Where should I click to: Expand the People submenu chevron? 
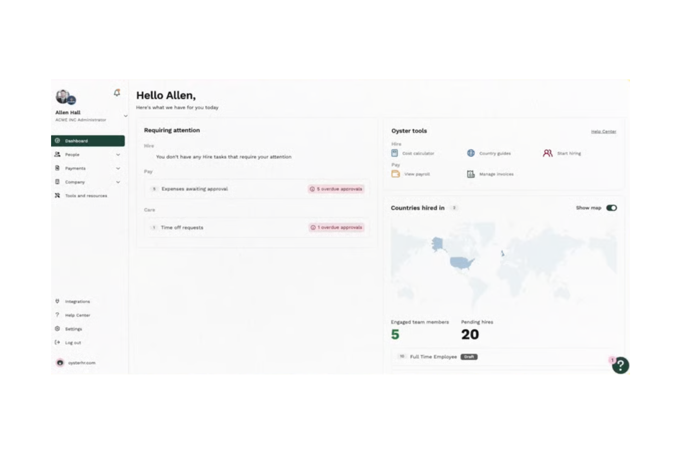click(x=118, y=155)
